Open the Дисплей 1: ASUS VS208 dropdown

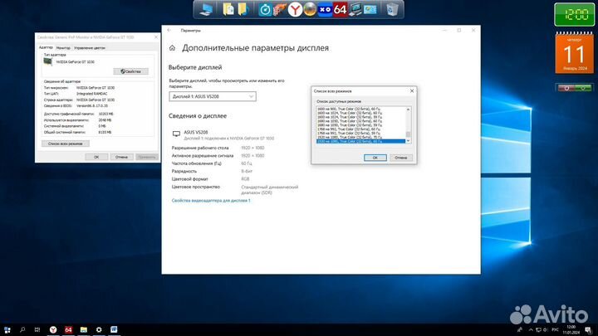pyautogui.click(x=213, y=96)
